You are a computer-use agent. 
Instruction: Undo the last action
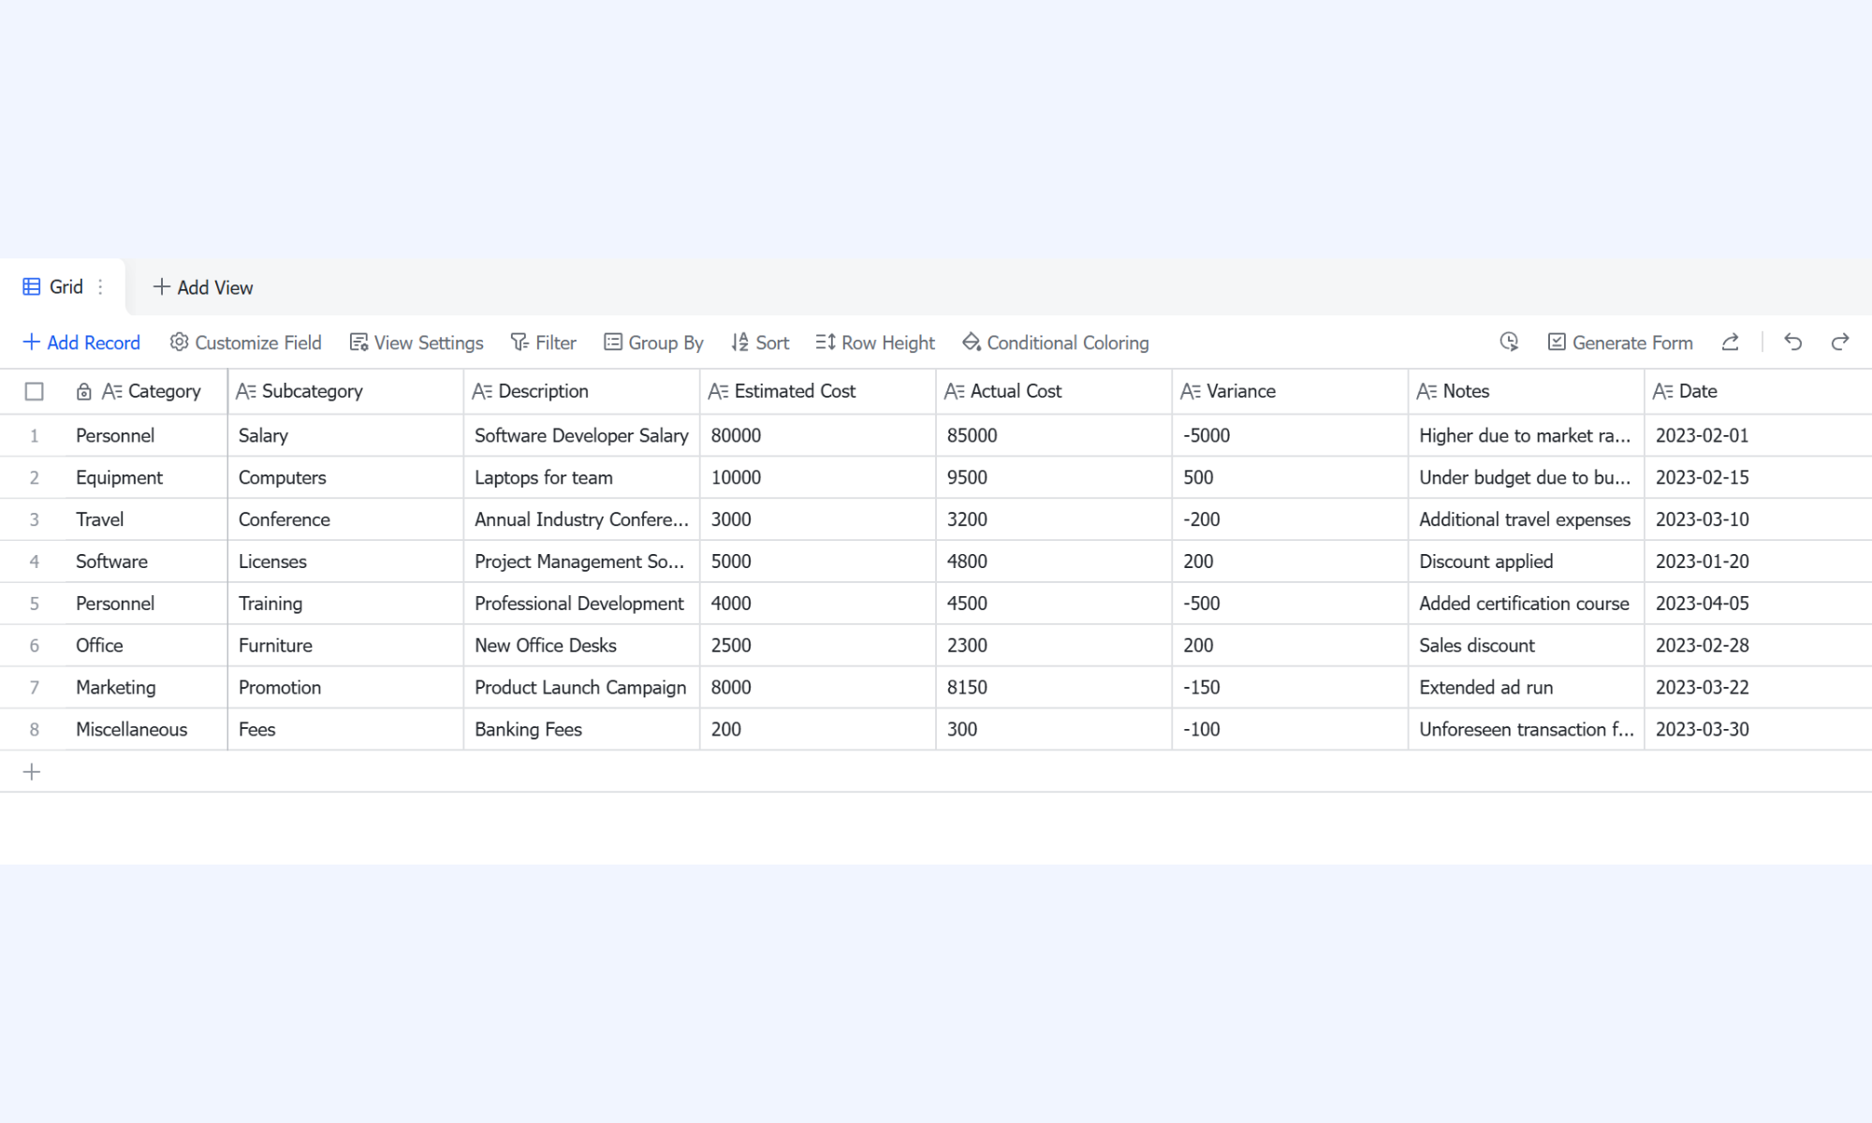tap(1793, 342)
